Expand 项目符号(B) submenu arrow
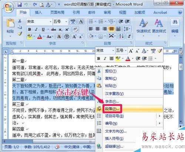Image resolution: width=185 pixels, height=152 pixels. [159, 116]
